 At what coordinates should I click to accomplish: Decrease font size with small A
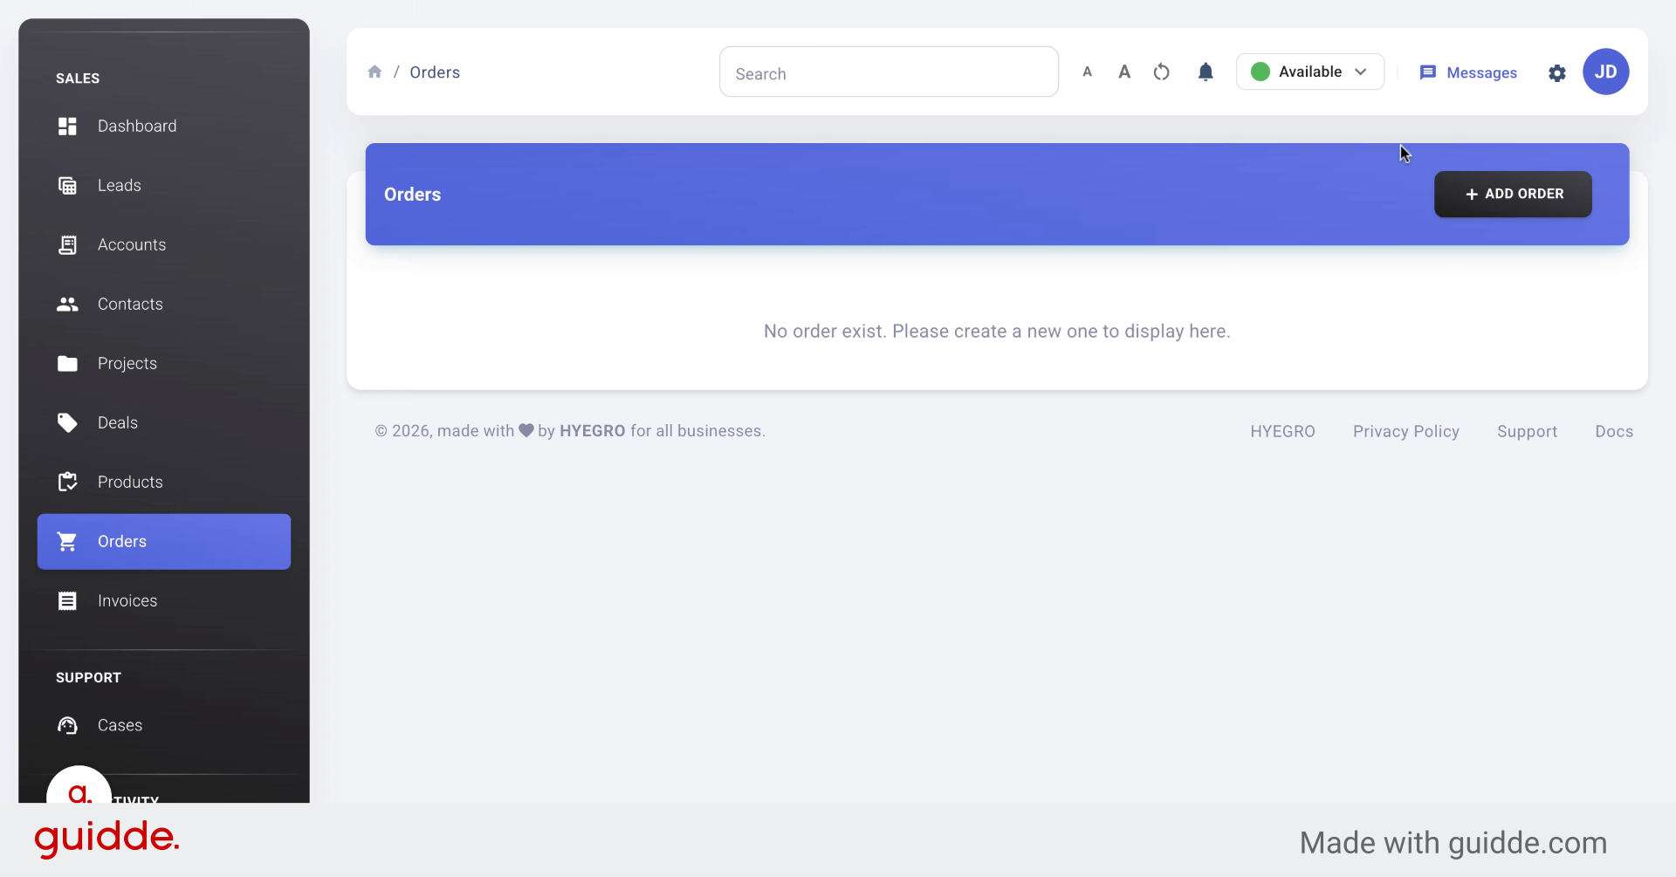[x=1087, y=72]
